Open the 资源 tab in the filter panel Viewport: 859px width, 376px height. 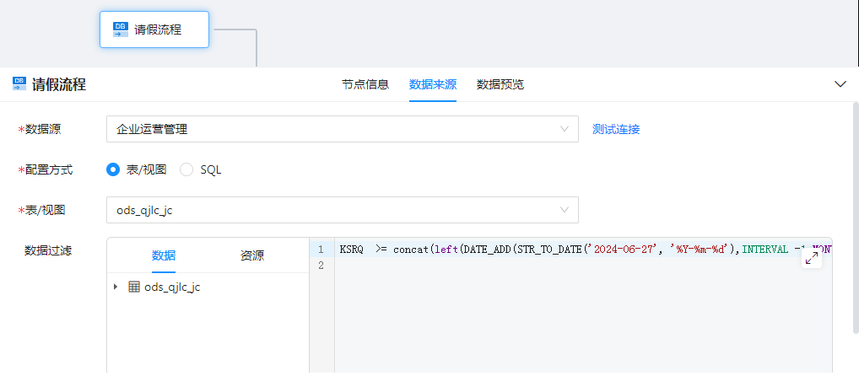pos(252,255)
